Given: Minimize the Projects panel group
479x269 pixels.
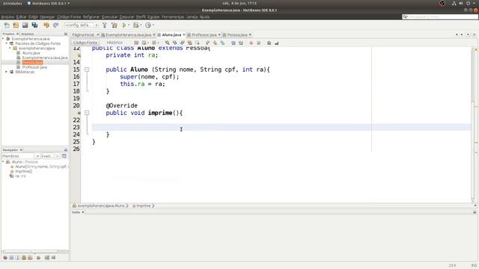Looking at the screenshot, I should coord(66,34).
